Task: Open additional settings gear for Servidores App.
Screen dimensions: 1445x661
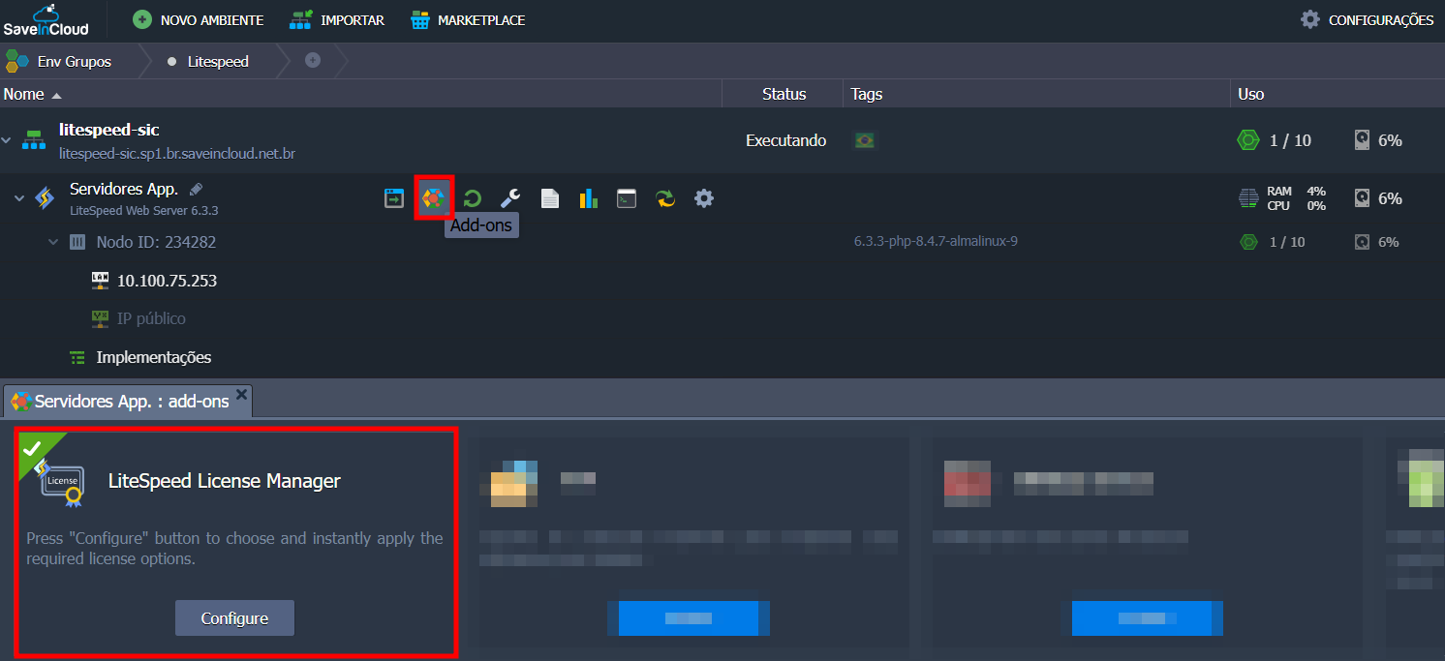Action: click(x=704, y=198)
